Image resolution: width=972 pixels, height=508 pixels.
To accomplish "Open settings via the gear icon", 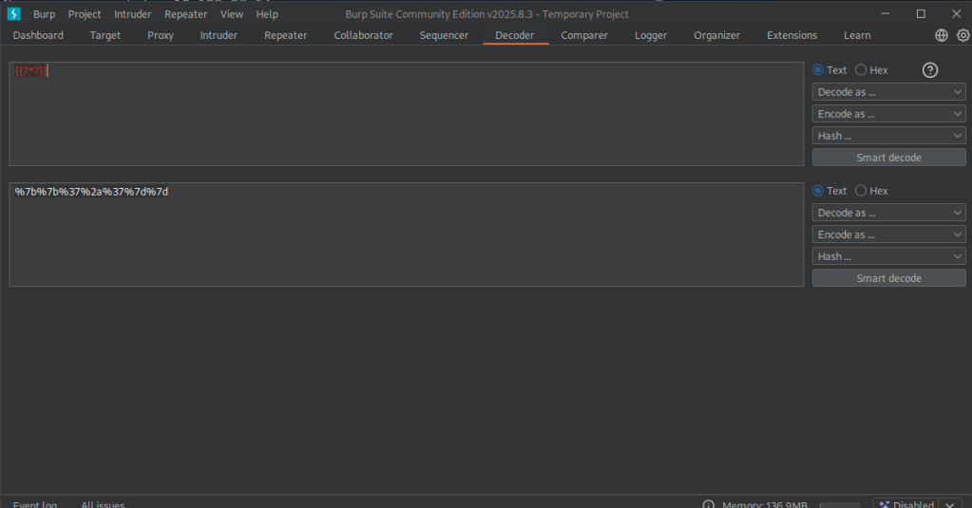I will click(962, 35).
